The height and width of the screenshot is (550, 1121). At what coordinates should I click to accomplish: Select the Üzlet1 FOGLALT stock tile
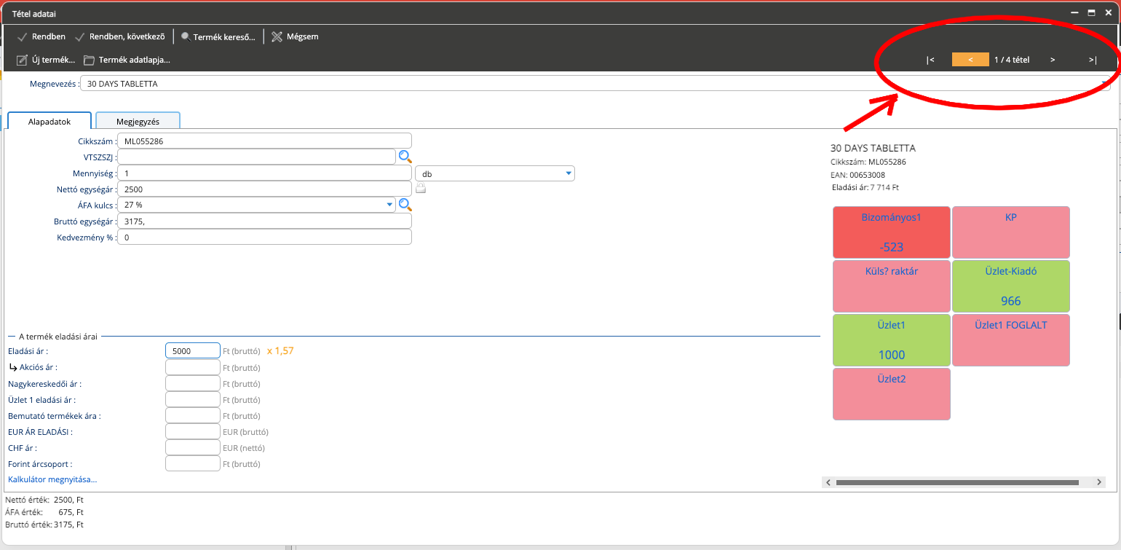pos(1011,339)
